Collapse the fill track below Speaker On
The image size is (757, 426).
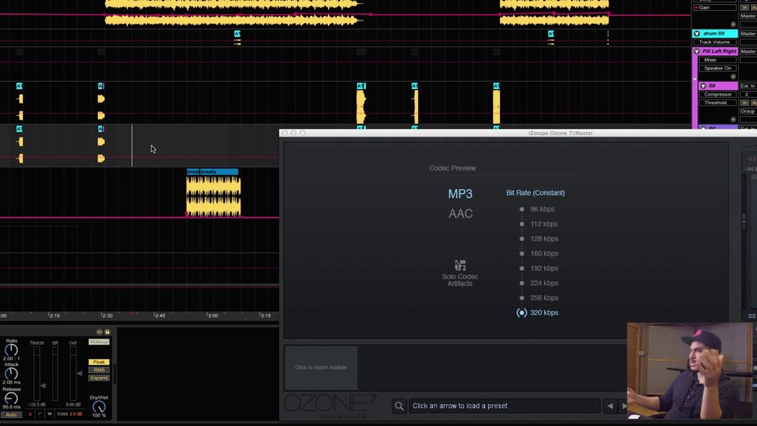coord(703,85)
